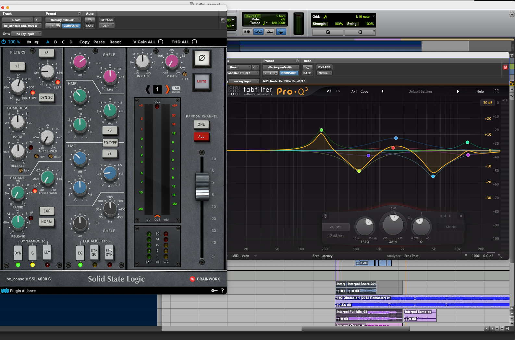Select setting A in bx_console
Viewport: 515px width, 340px height.
(x=48, y=42)
